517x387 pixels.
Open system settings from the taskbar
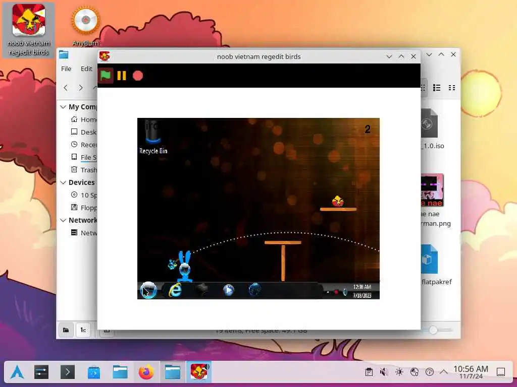41,372
